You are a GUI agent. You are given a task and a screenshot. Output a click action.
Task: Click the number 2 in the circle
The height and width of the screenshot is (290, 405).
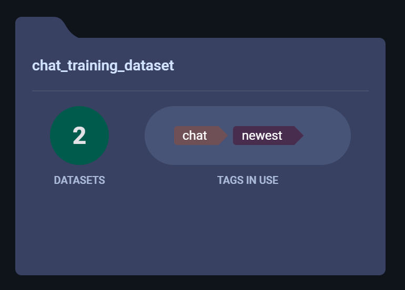[x=79, y=136]
